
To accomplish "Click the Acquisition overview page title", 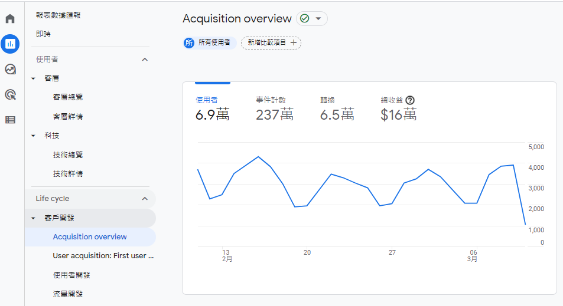I will (237, 19).
